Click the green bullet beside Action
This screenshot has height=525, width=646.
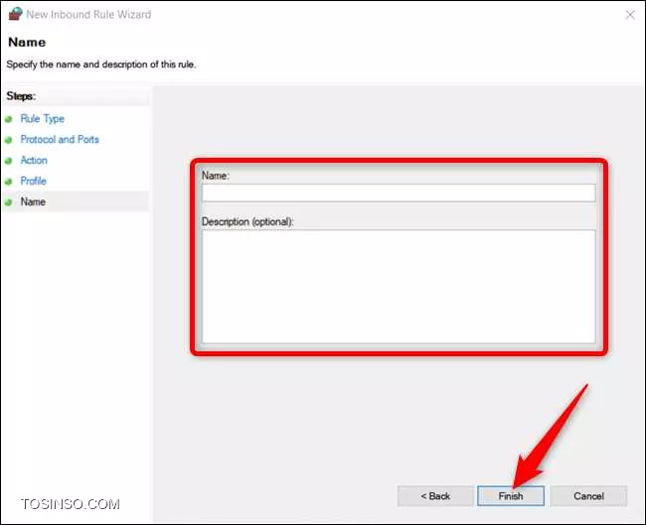(x=8, y=161)
